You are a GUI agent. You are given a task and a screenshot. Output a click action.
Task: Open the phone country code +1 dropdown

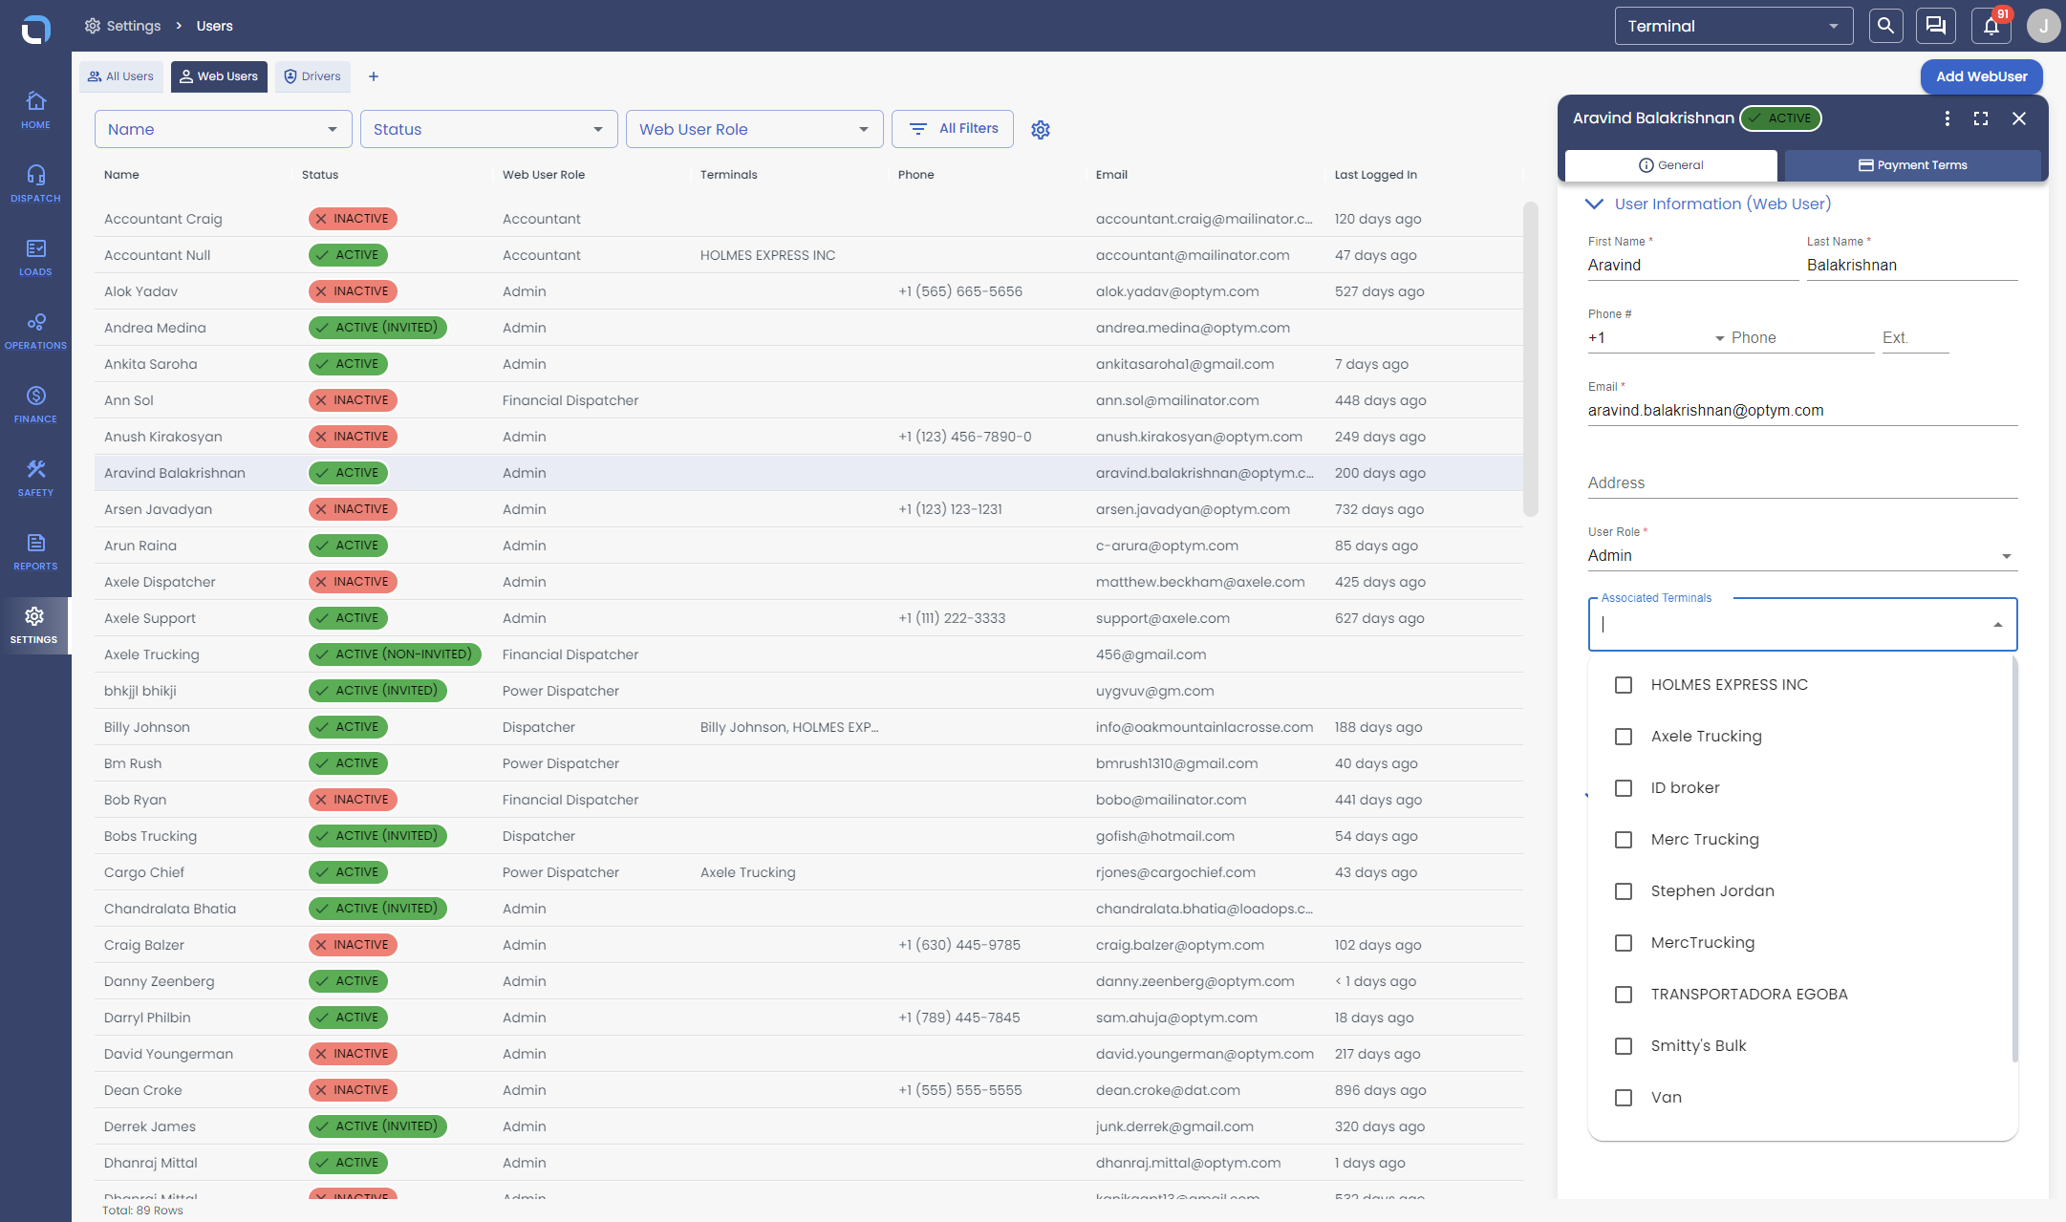[x=1656, y=338]
